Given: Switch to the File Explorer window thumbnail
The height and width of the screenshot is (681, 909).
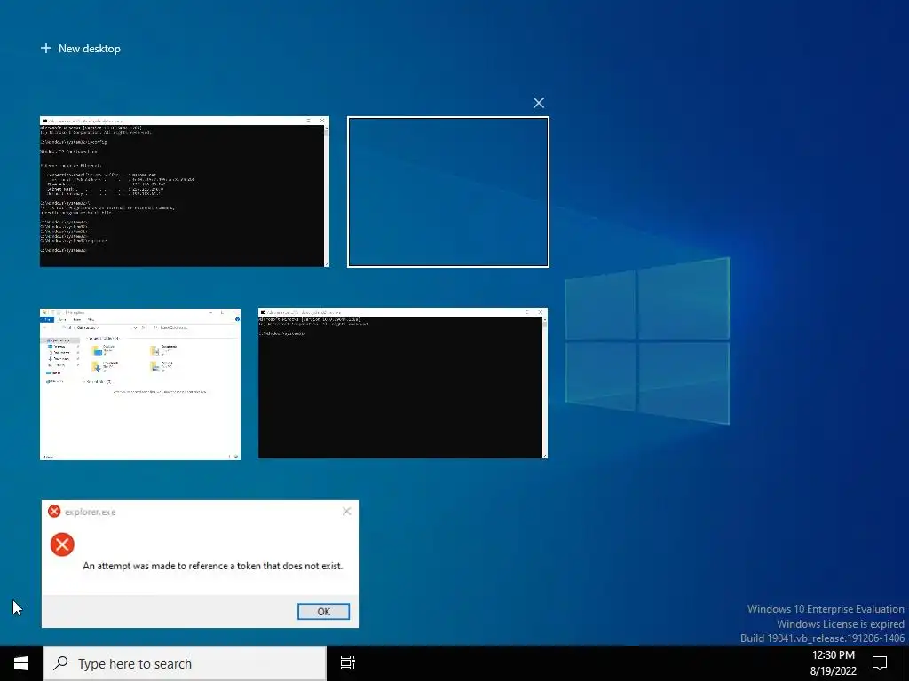Looking at the screenshot, I should [x=140, y=384].
